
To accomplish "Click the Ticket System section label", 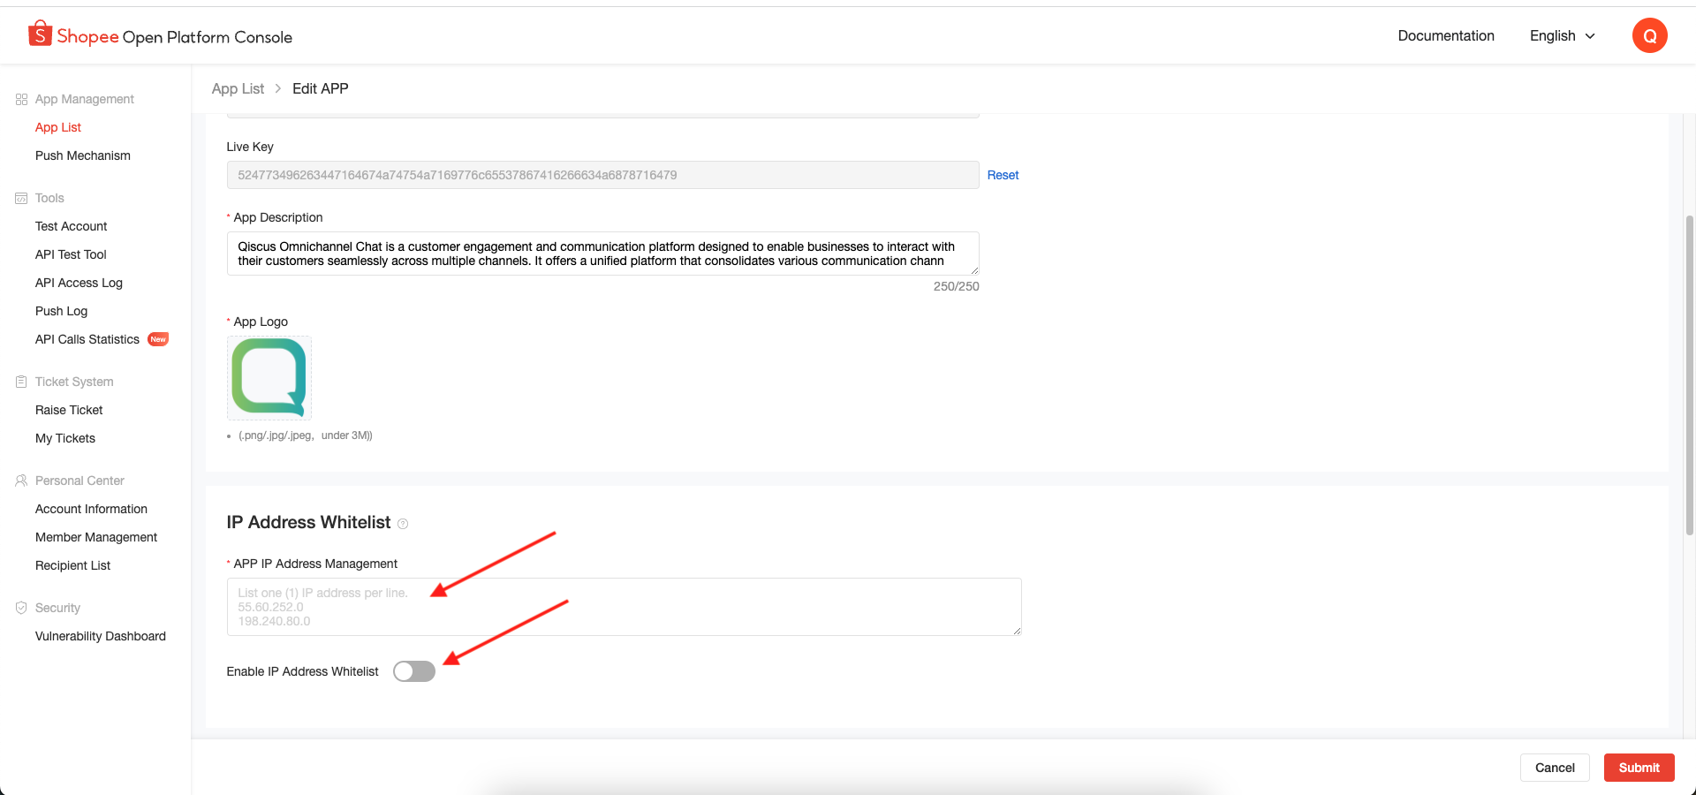I will click(74, 382).
